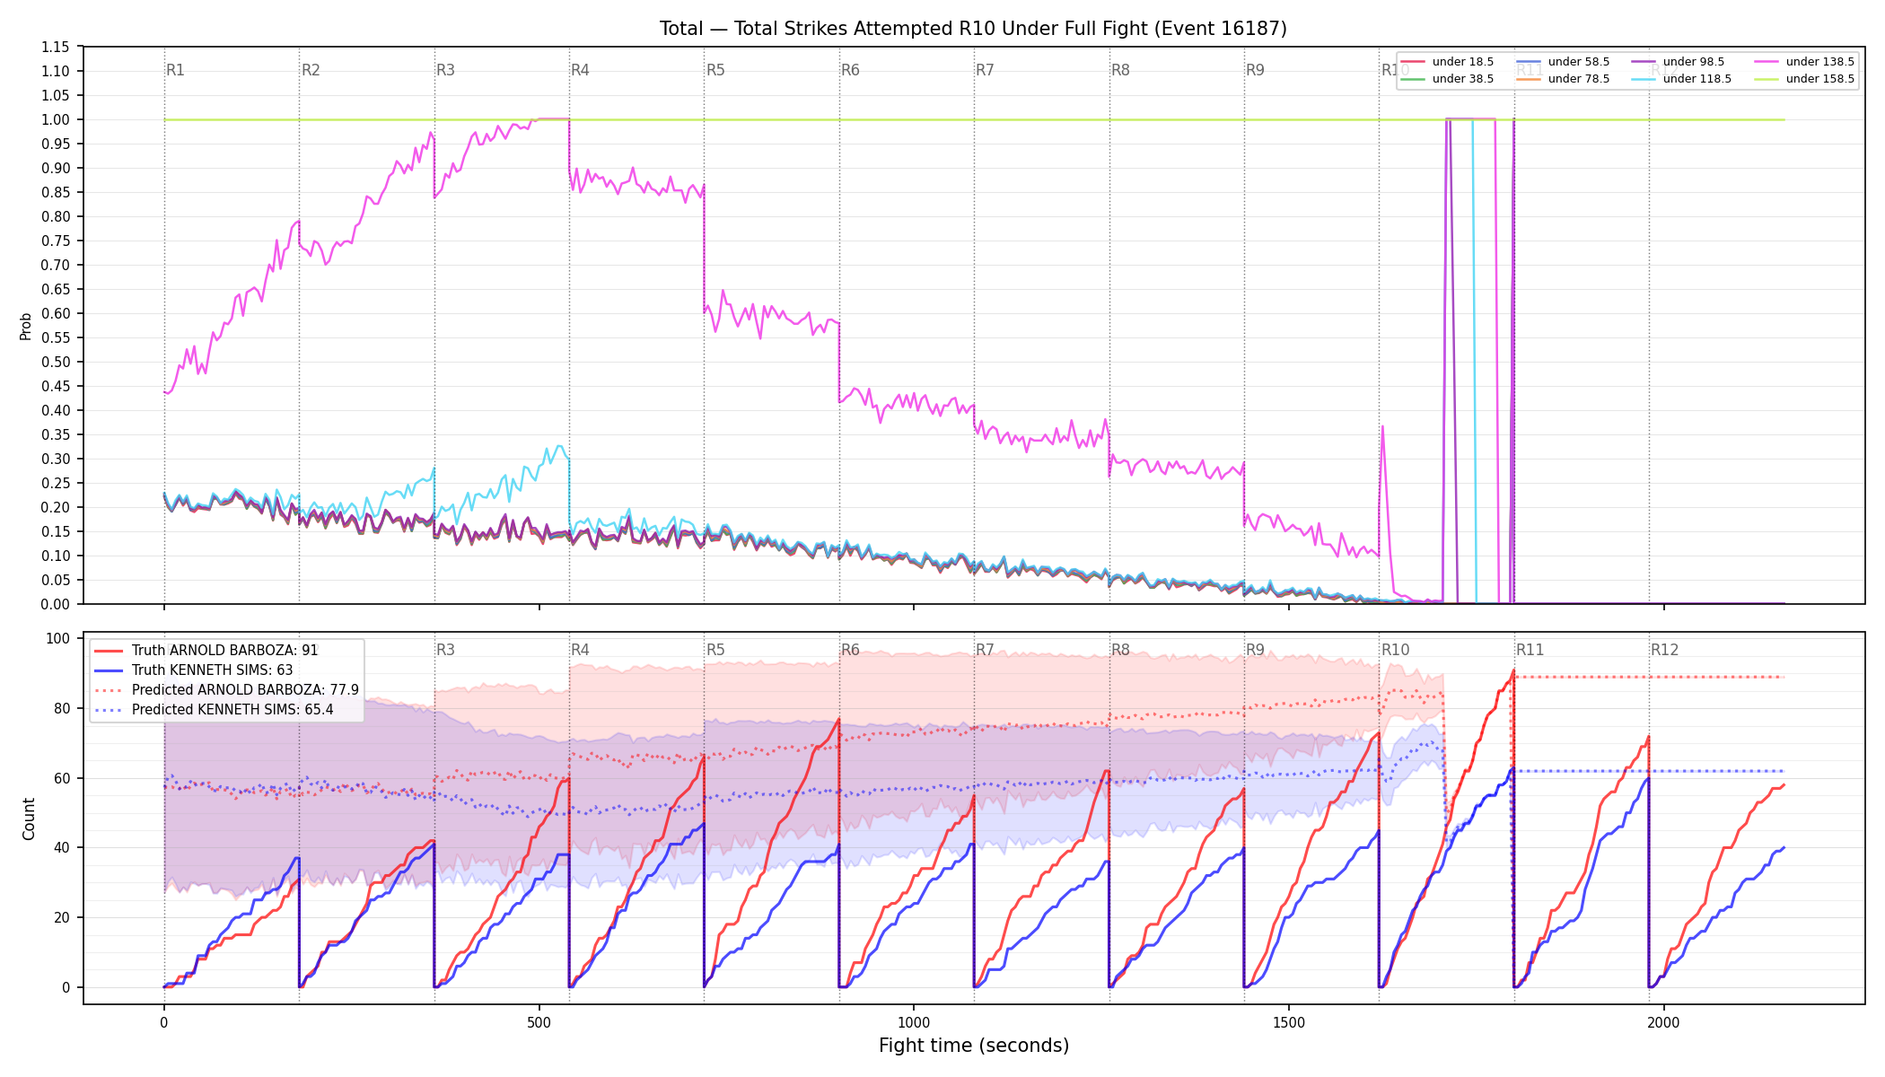Click the 500 tick on fight time axis
This screenshot has height=1077, width=1885.
coord(539,1022)
